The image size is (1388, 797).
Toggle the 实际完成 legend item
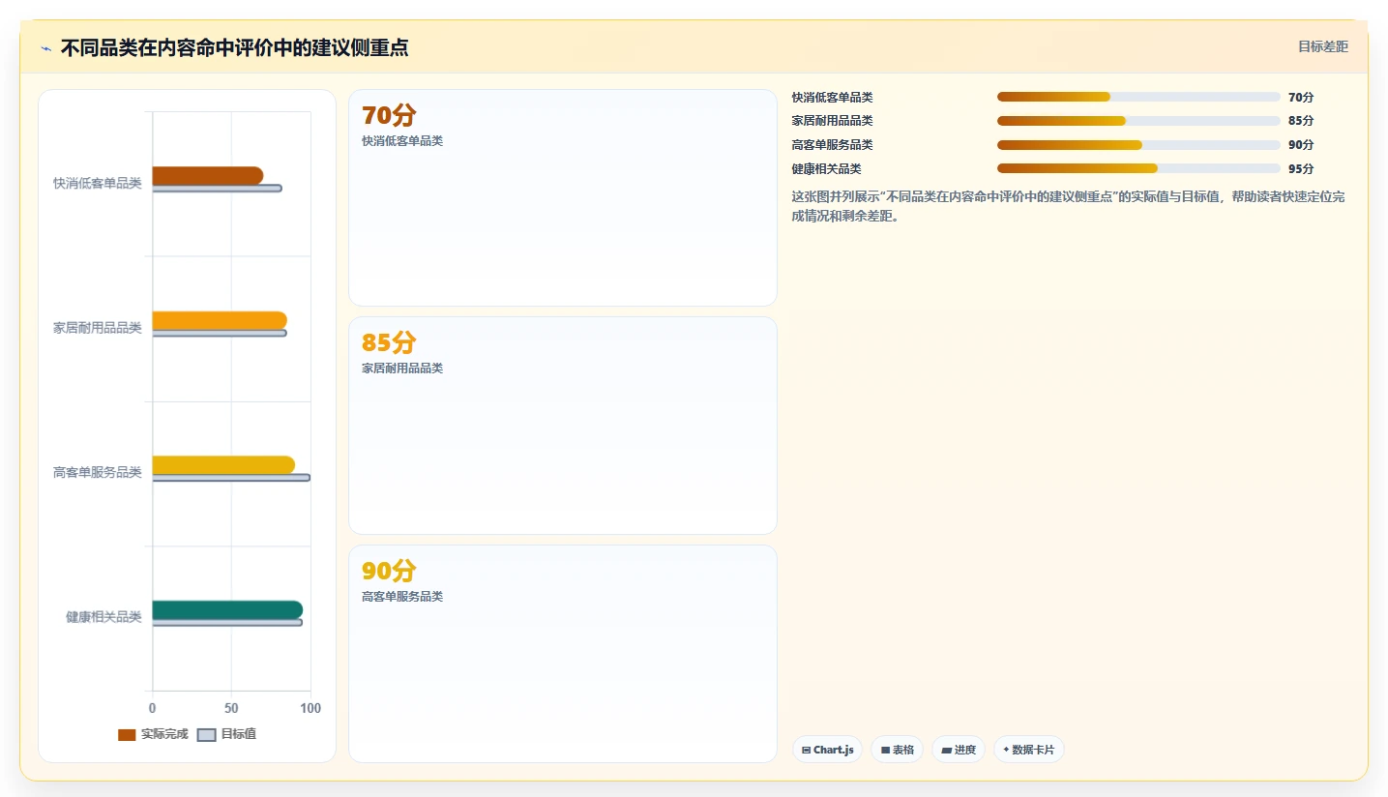[153, 734]
